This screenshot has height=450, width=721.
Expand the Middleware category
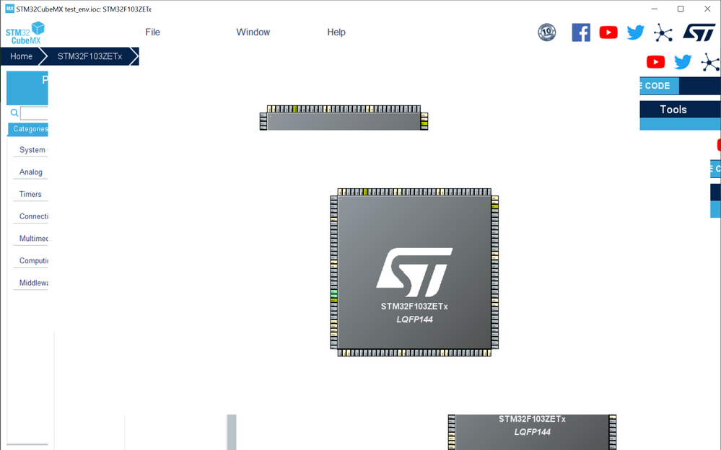(34, 282)
